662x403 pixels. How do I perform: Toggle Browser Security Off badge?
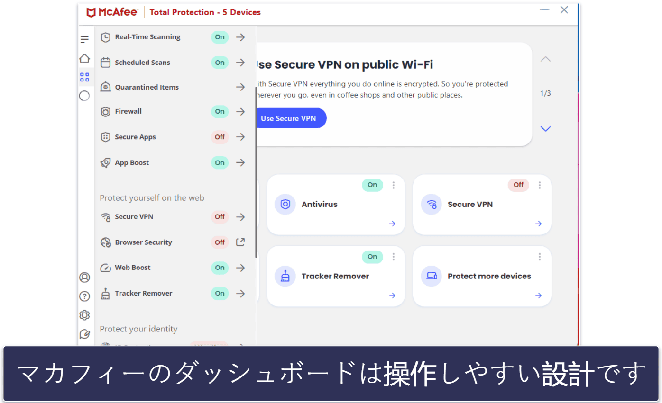click(220, 242)
